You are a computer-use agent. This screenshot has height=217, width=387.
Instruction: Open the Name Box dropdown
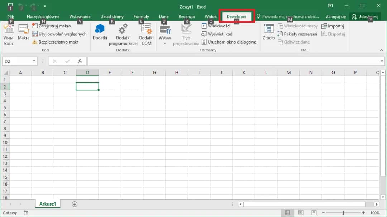(x=35, y=61)
